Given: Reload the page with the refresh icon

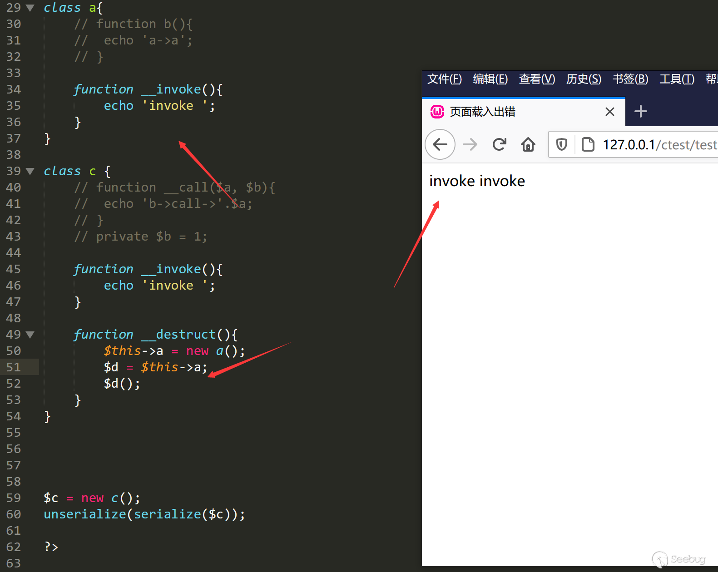Looking at the screenshot, I should point(499,144).
